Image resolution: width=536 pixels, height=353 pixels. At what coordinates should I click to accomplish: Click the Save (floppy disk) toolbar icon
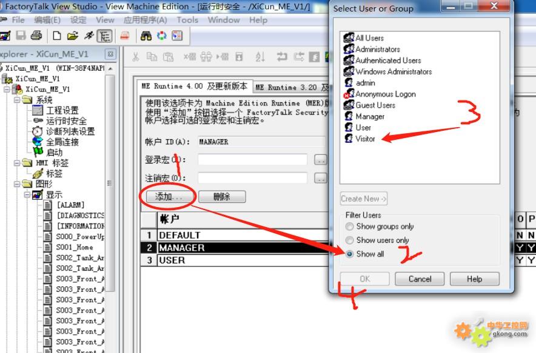(21, 36)
